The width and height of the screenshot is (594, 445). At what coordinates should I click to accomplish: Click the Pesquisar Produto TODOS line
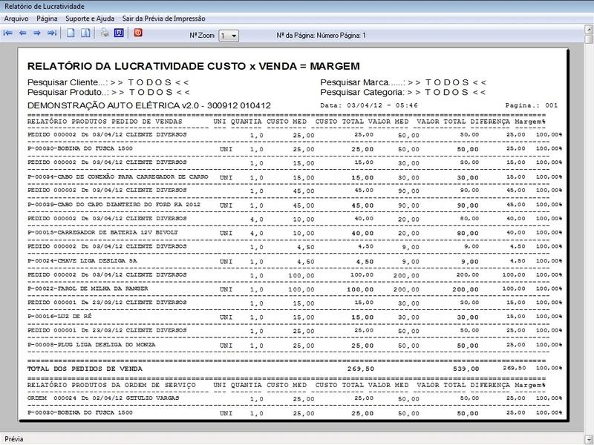[x=108, y=92]
